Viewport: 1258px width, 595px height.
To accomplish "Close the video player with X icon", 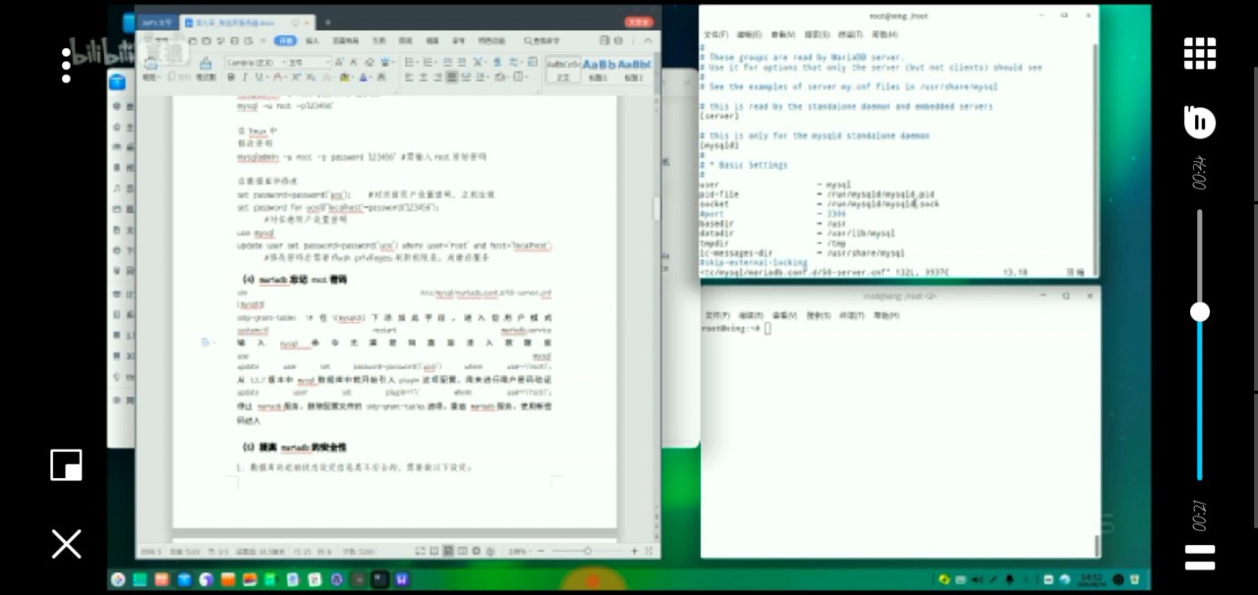I will click(66, 544).
